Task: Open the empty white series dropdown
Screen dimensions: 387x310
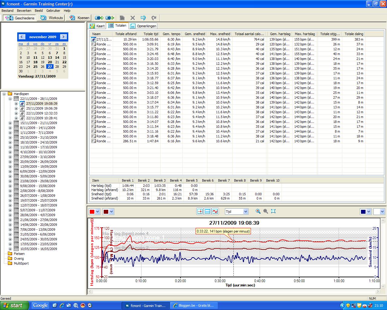Action: [382, 212]
